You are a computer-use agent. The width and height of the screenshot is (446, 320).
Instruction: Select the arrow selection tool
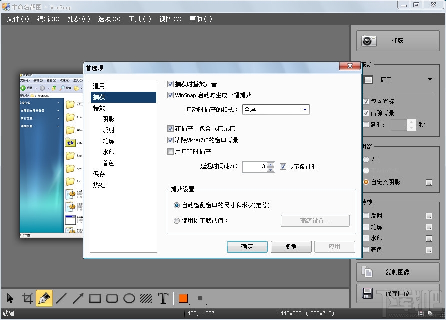tap(11, 298)
